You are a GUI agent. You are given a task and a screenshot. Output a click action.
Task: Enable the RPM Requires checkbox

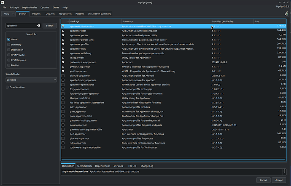(9, 60)
